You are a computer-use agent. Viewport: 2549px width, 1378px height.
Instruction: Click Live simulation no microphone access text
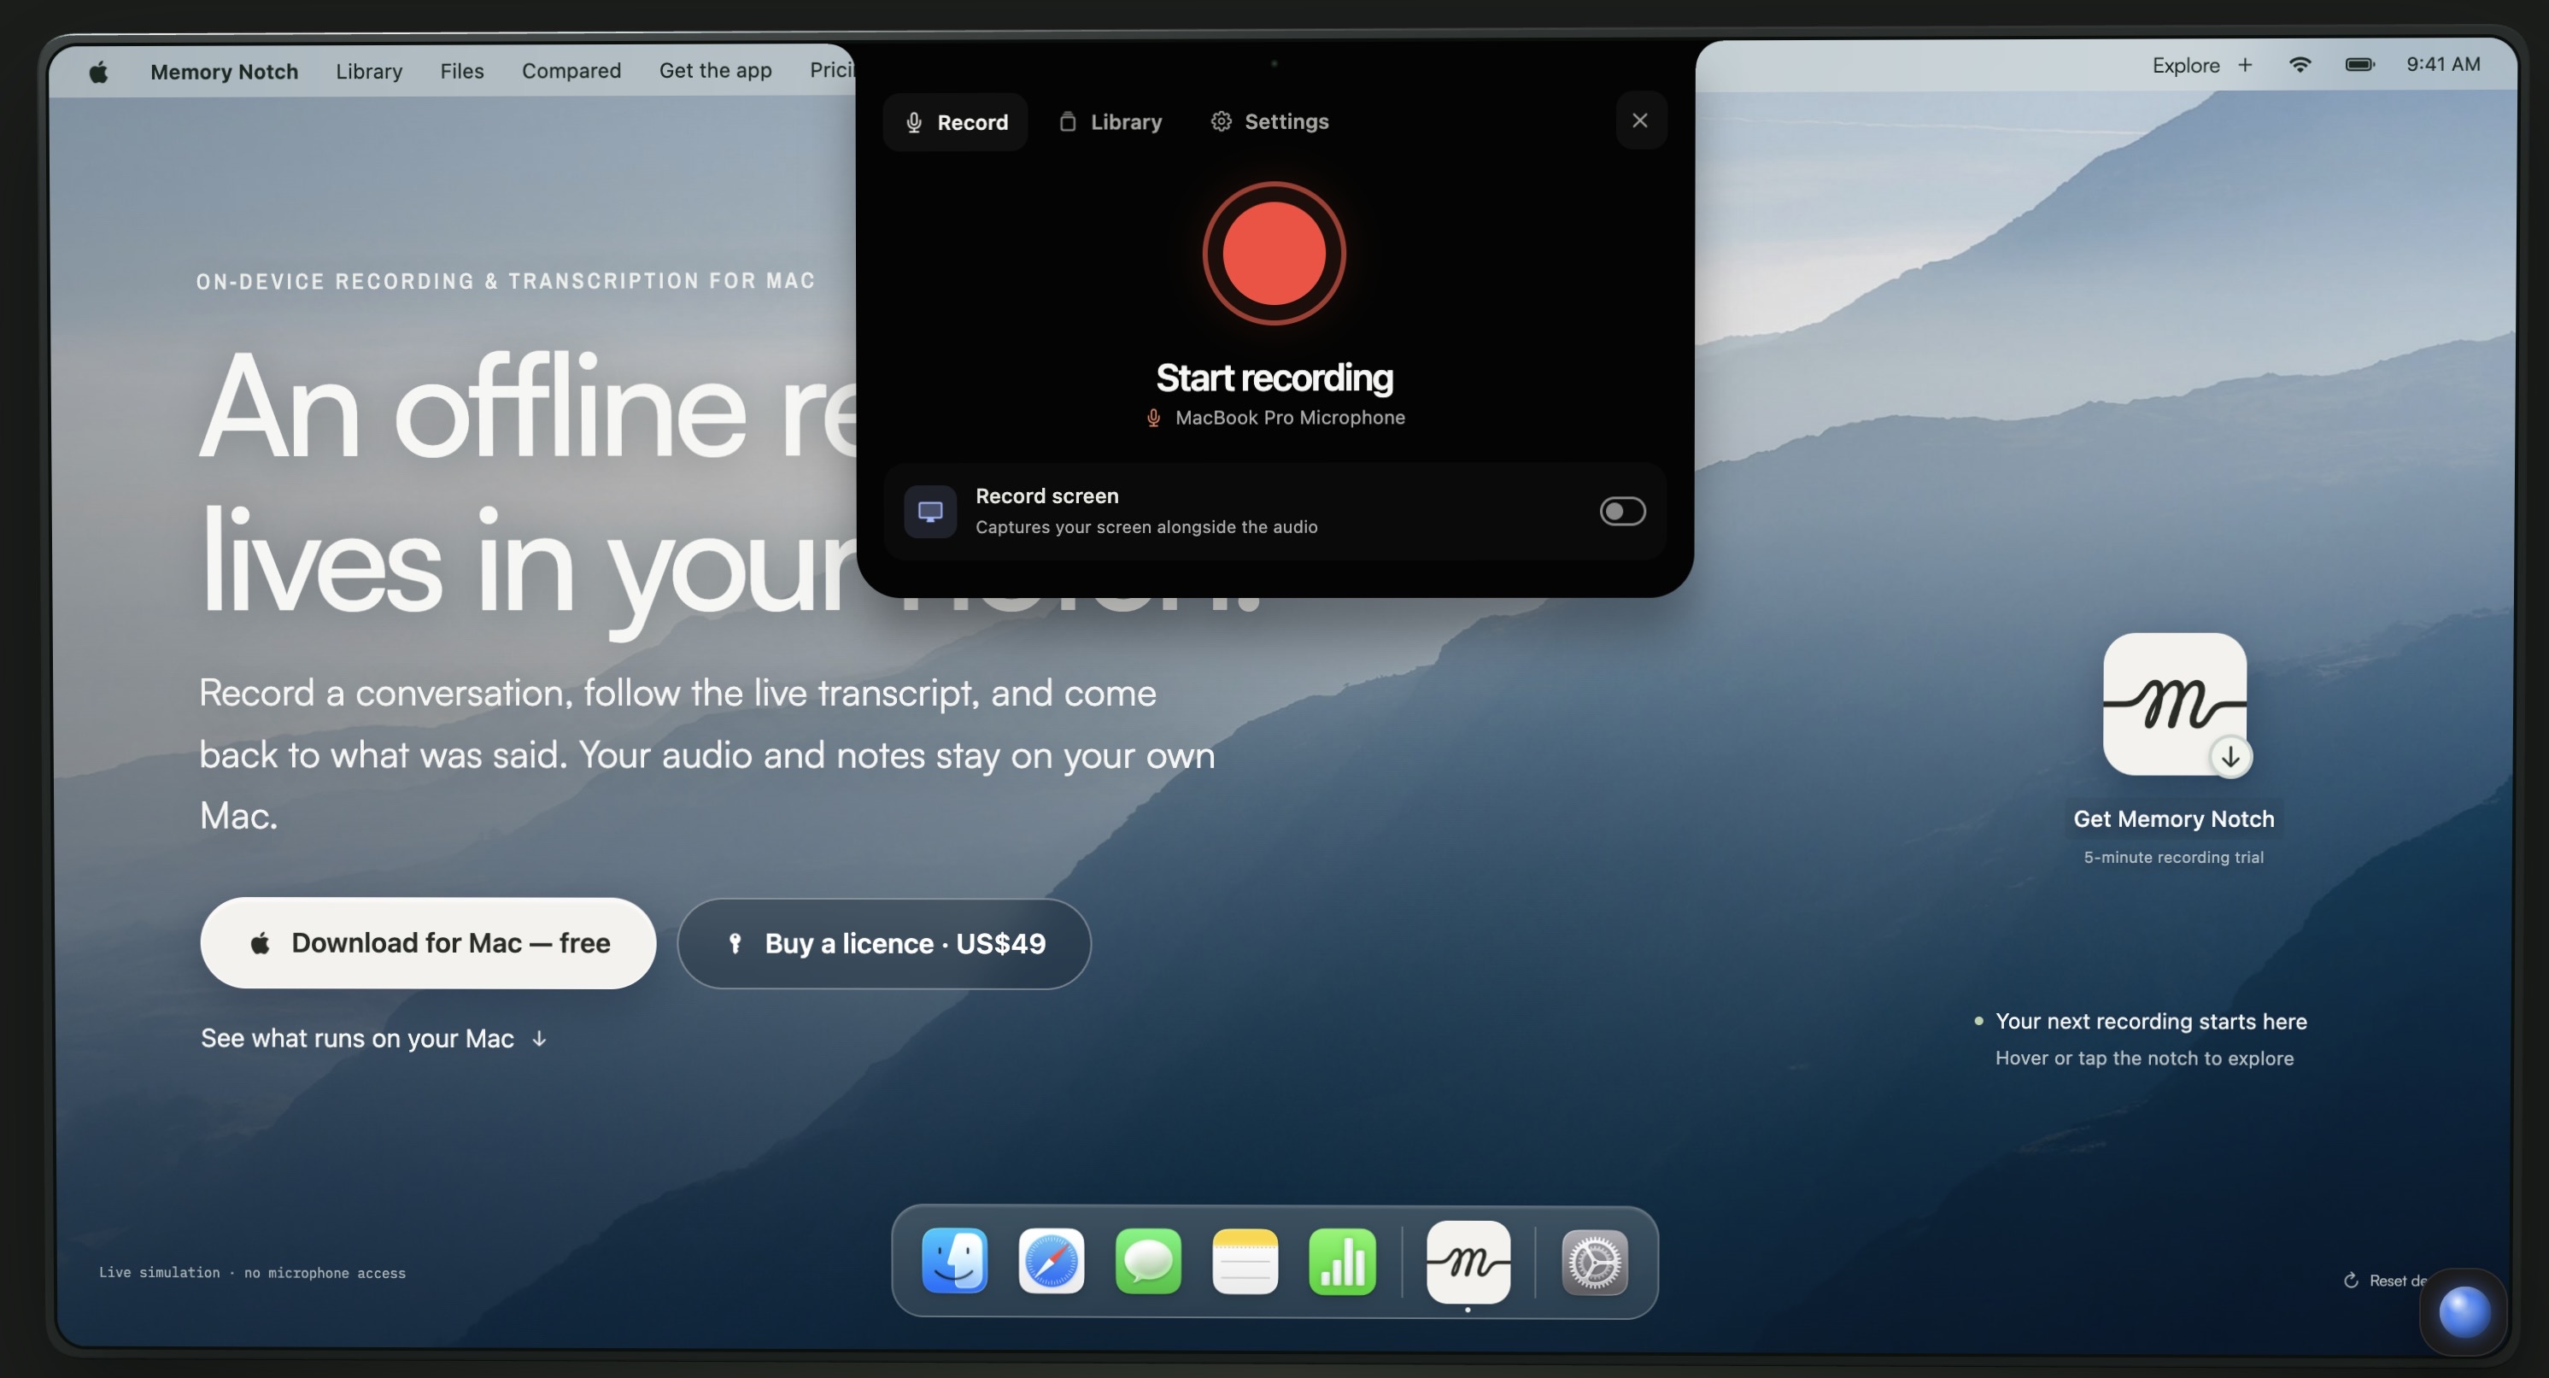tap(251, 1273)
